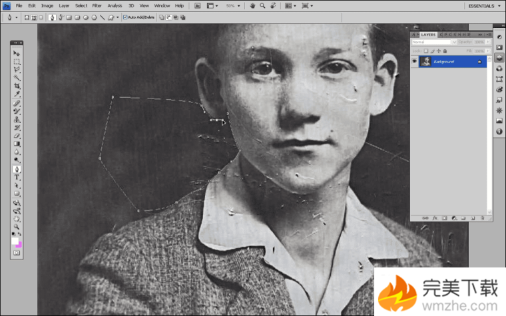Viewport: 506px width, 316px height.
Task: Open the Layers panel flyout menu
Action: coord(489,35)
